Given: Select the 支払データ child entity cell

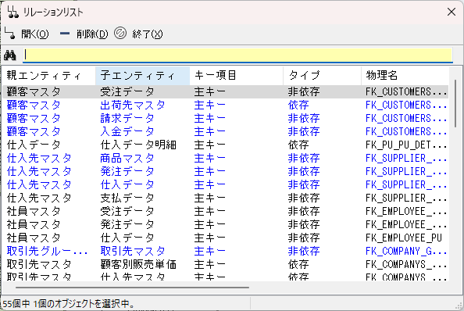Looking at the screenshot, I should (127, 198).
